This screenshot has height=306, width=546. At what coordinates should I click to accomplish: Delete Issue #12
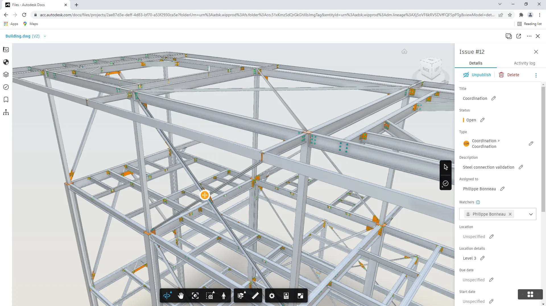tap(510, 75)
